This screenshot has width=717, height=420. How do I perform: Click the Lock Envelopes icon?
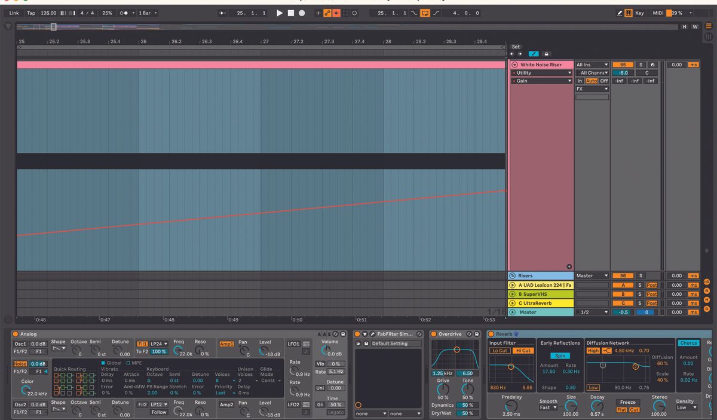point(546,54)
